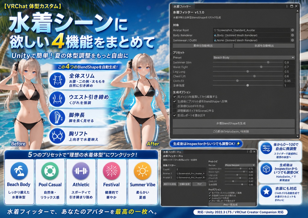The image size is (308, 218).
Task: Click GameObject icon in Screenshot_Standard_Avatar field
Action: click(x=215, y=30)
